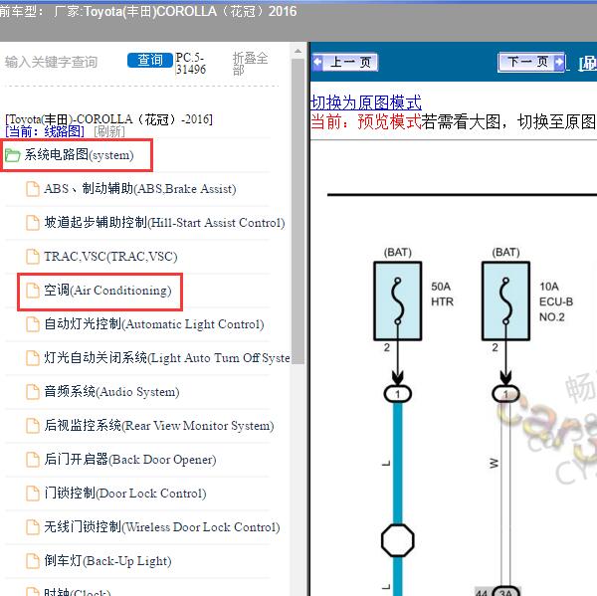Click 切换为原图模式 link
Screen dimensions: 597x596
[366, 102]
